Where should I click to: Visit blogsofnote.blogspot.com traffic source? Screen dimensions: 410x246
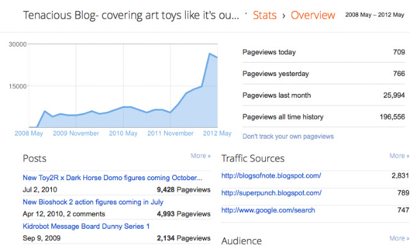(x=271, y=176)
